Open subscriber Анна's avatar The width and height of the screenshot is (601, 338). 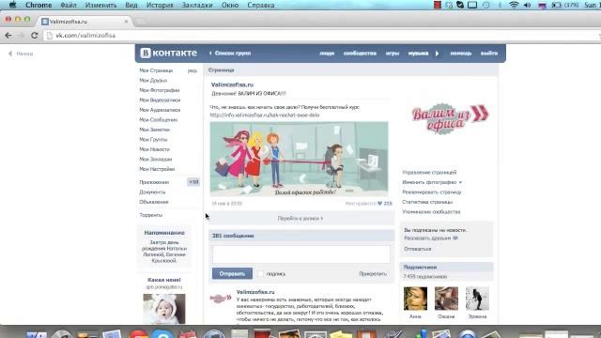(x=415, y=299)
